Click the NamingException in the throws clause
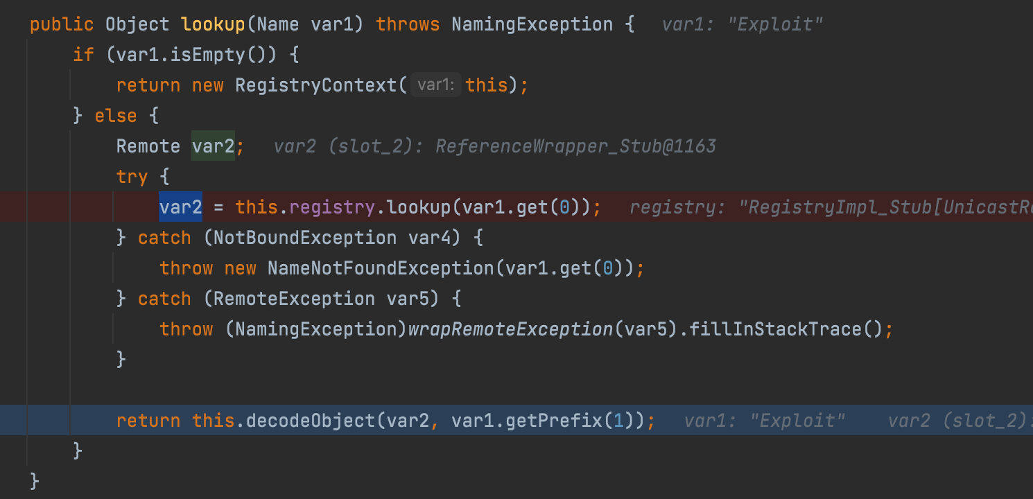The width and height of the screenshot is (1033, 499). (532, 24)
